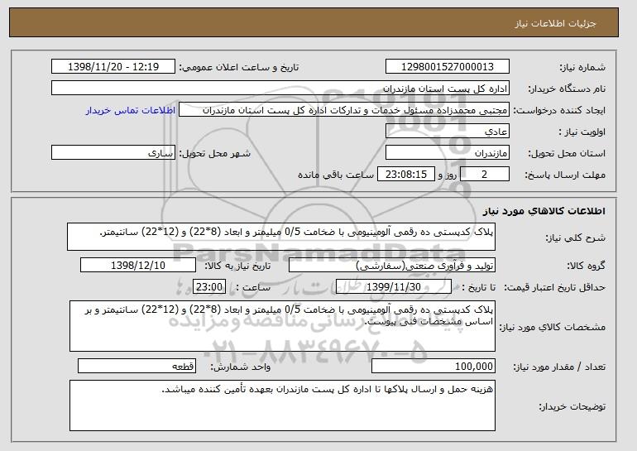The height and width of the screenshot is (451, 637).
Task: Open the buyer contact info link اطلاعات تماس خریدار
Action: [131, 111]
